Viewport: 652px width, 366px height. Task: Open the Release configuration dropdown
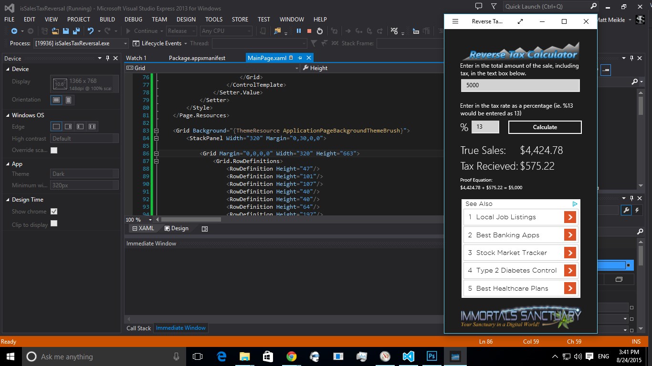181,30
